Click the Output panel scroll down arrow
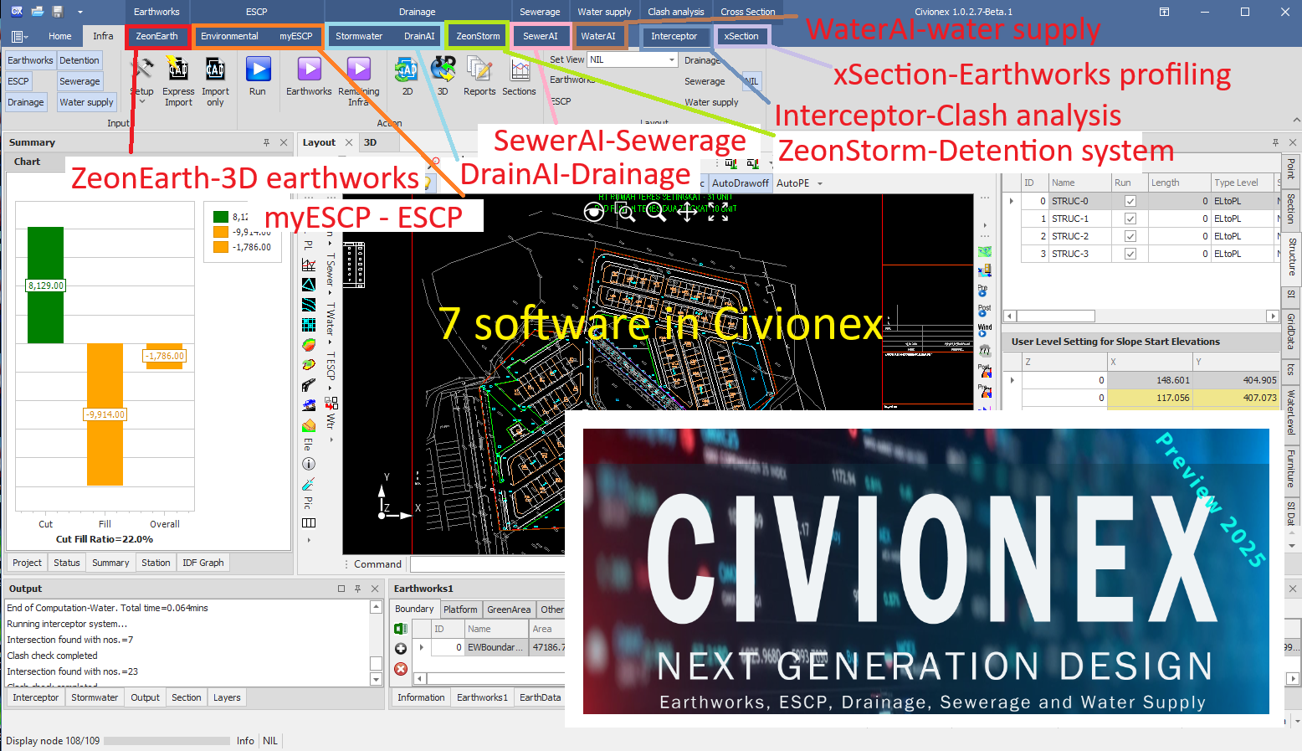Image resolution: width=1302 pixels, height=751 pixels. [377, 680]
